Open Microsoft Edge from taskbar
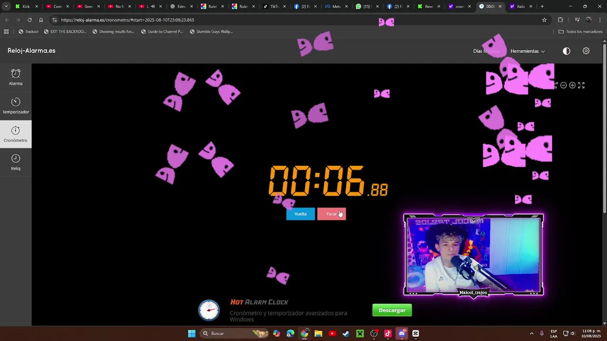The height and width of the screenshot is (341, 607). tap(290, 333)
